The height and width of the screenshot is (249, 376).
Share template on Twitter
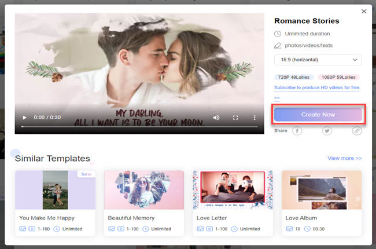327,131
